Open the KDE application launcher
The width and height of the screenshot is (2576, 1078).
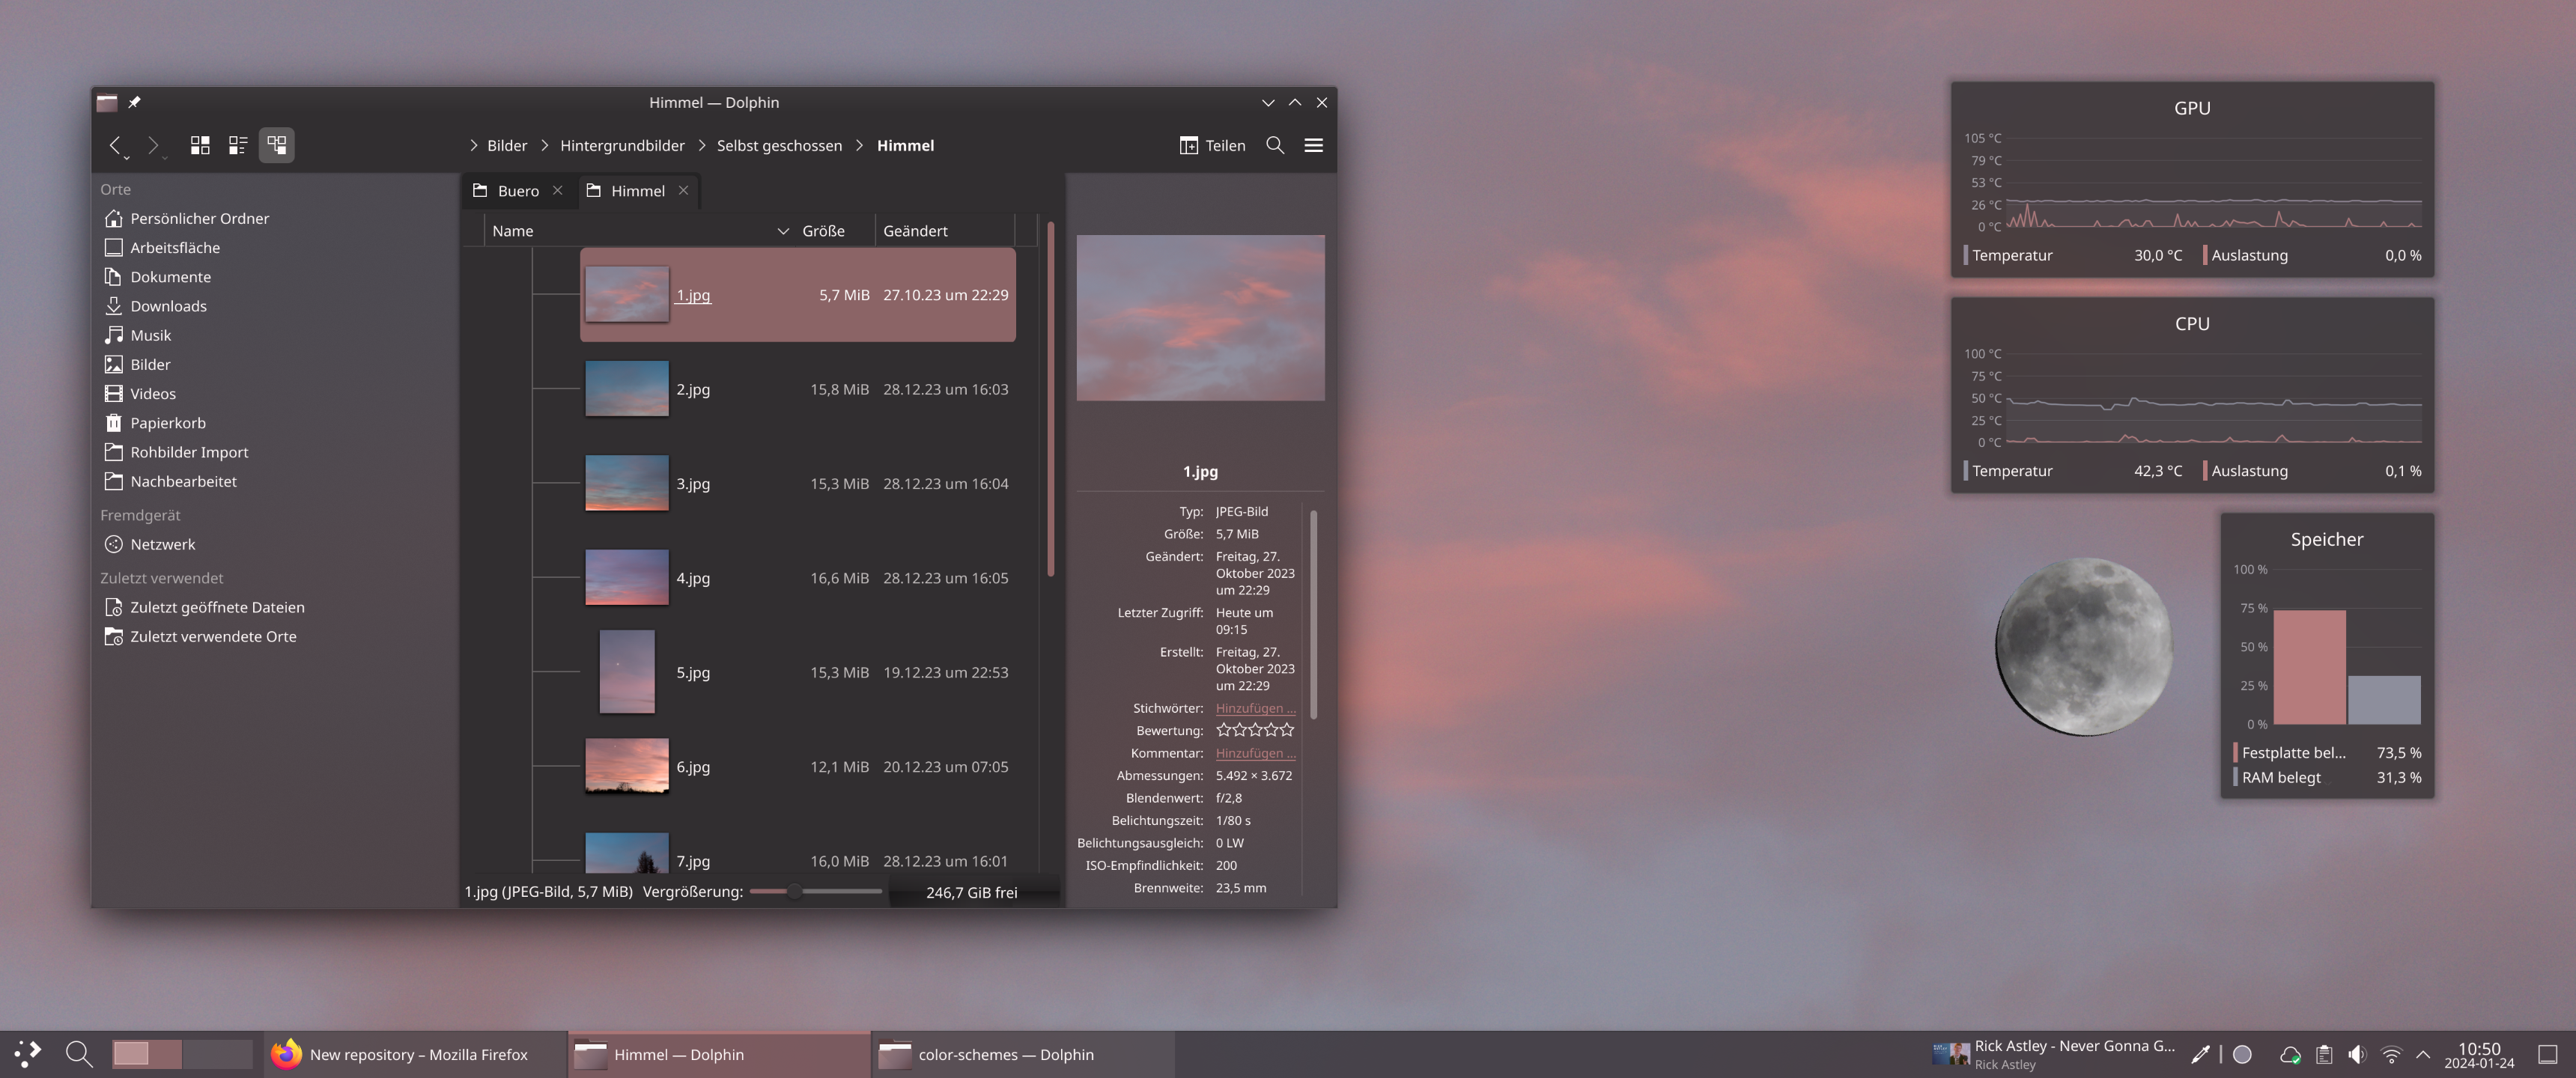pos(28,1054)
